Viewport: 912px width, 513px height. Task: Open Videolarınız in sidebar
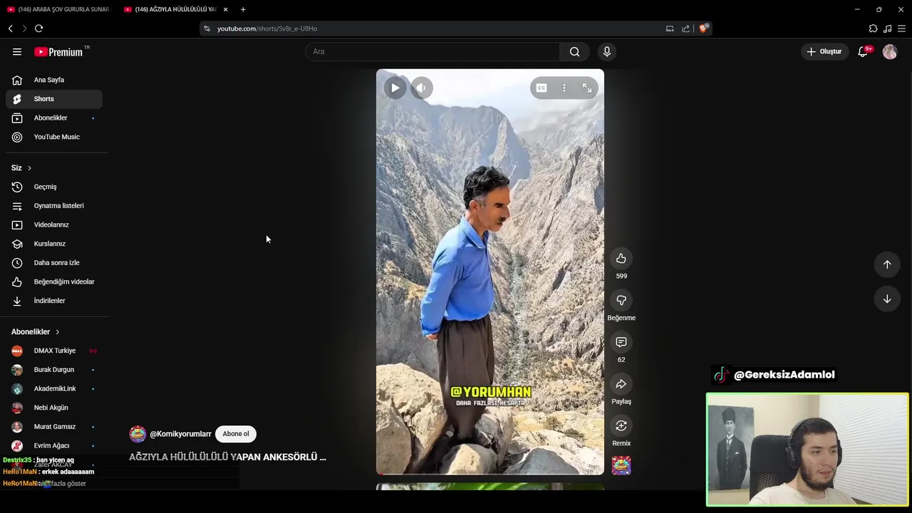(54, 224)
